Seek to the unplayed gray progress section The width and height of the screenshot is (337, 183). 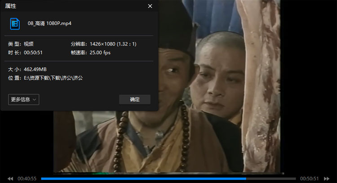tap(270, 179)
